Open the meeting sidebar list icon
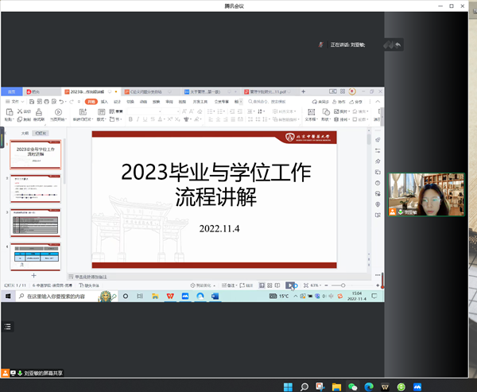The width and height of the screenshot is (477, 392). [x=8, y=326]
